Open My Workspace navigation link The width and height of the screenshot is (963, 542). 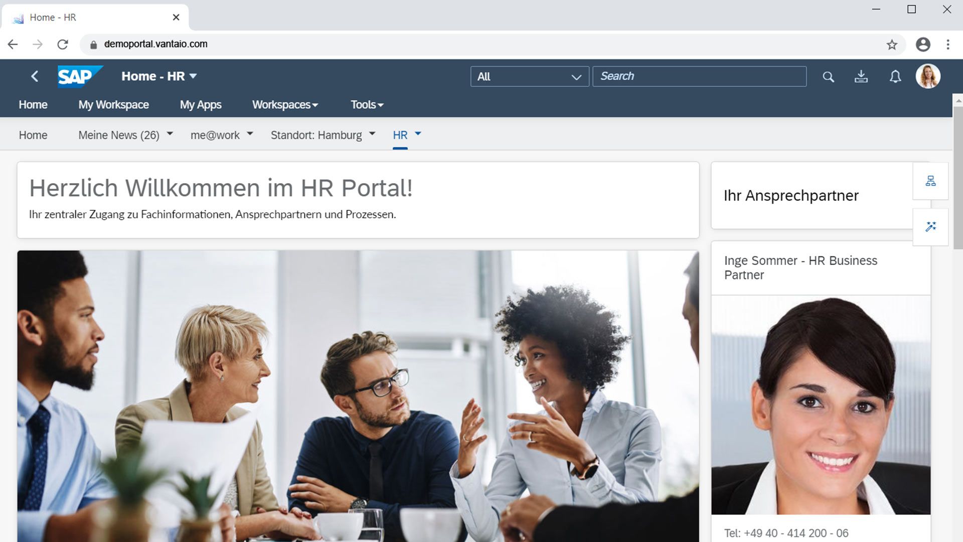(x=113, y=104)
